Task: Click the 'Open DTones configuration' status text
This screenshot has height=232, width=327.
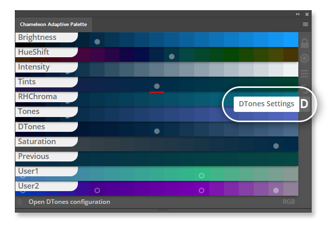Action: [69, 202]
